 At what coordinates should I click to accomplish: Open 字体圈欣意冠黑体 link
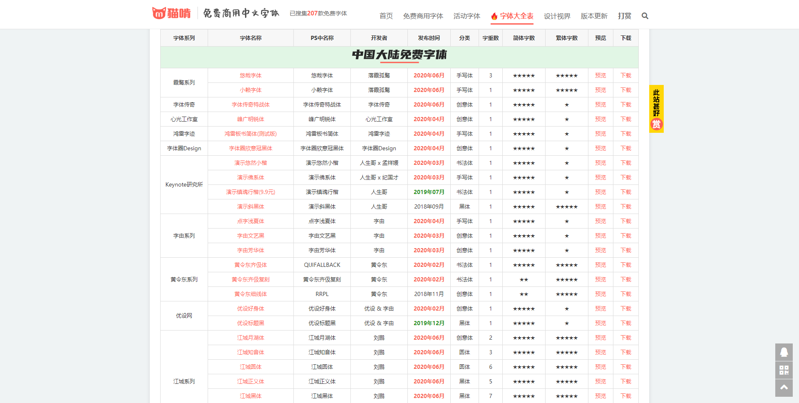(251, 148)
